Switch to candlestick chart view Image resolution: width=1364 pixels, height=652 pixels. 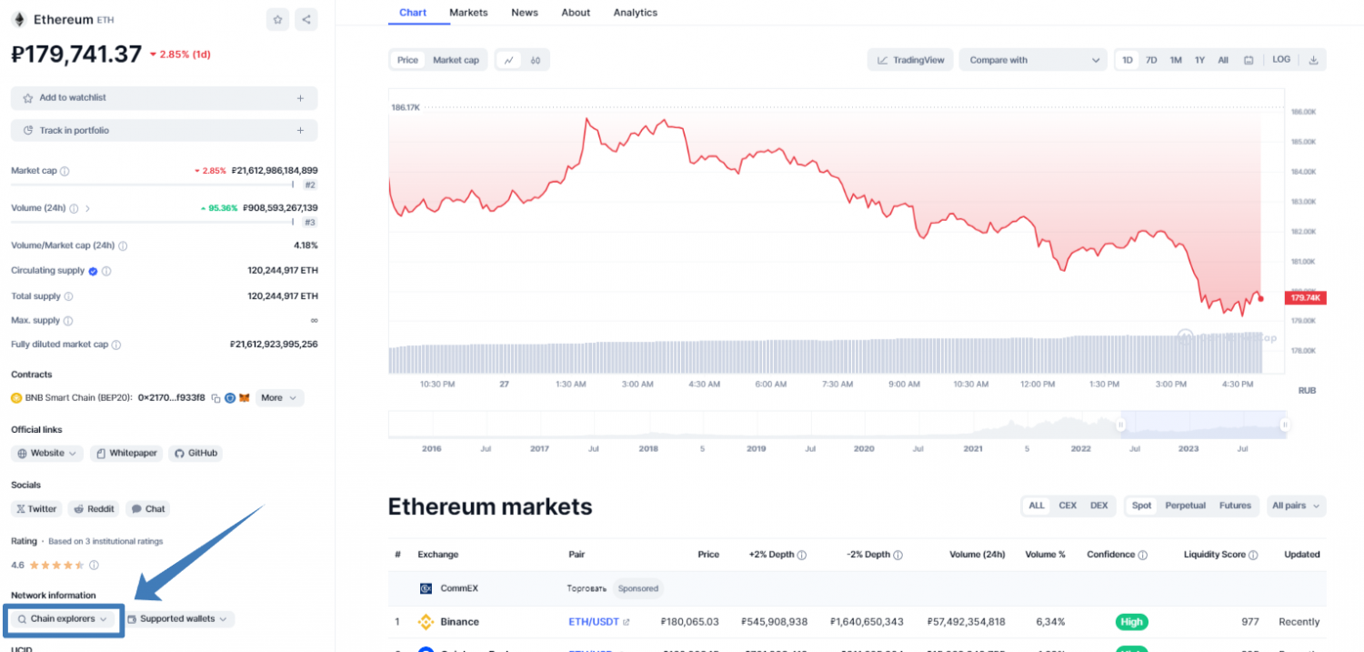pyautogui.click(x=536, y=60)
